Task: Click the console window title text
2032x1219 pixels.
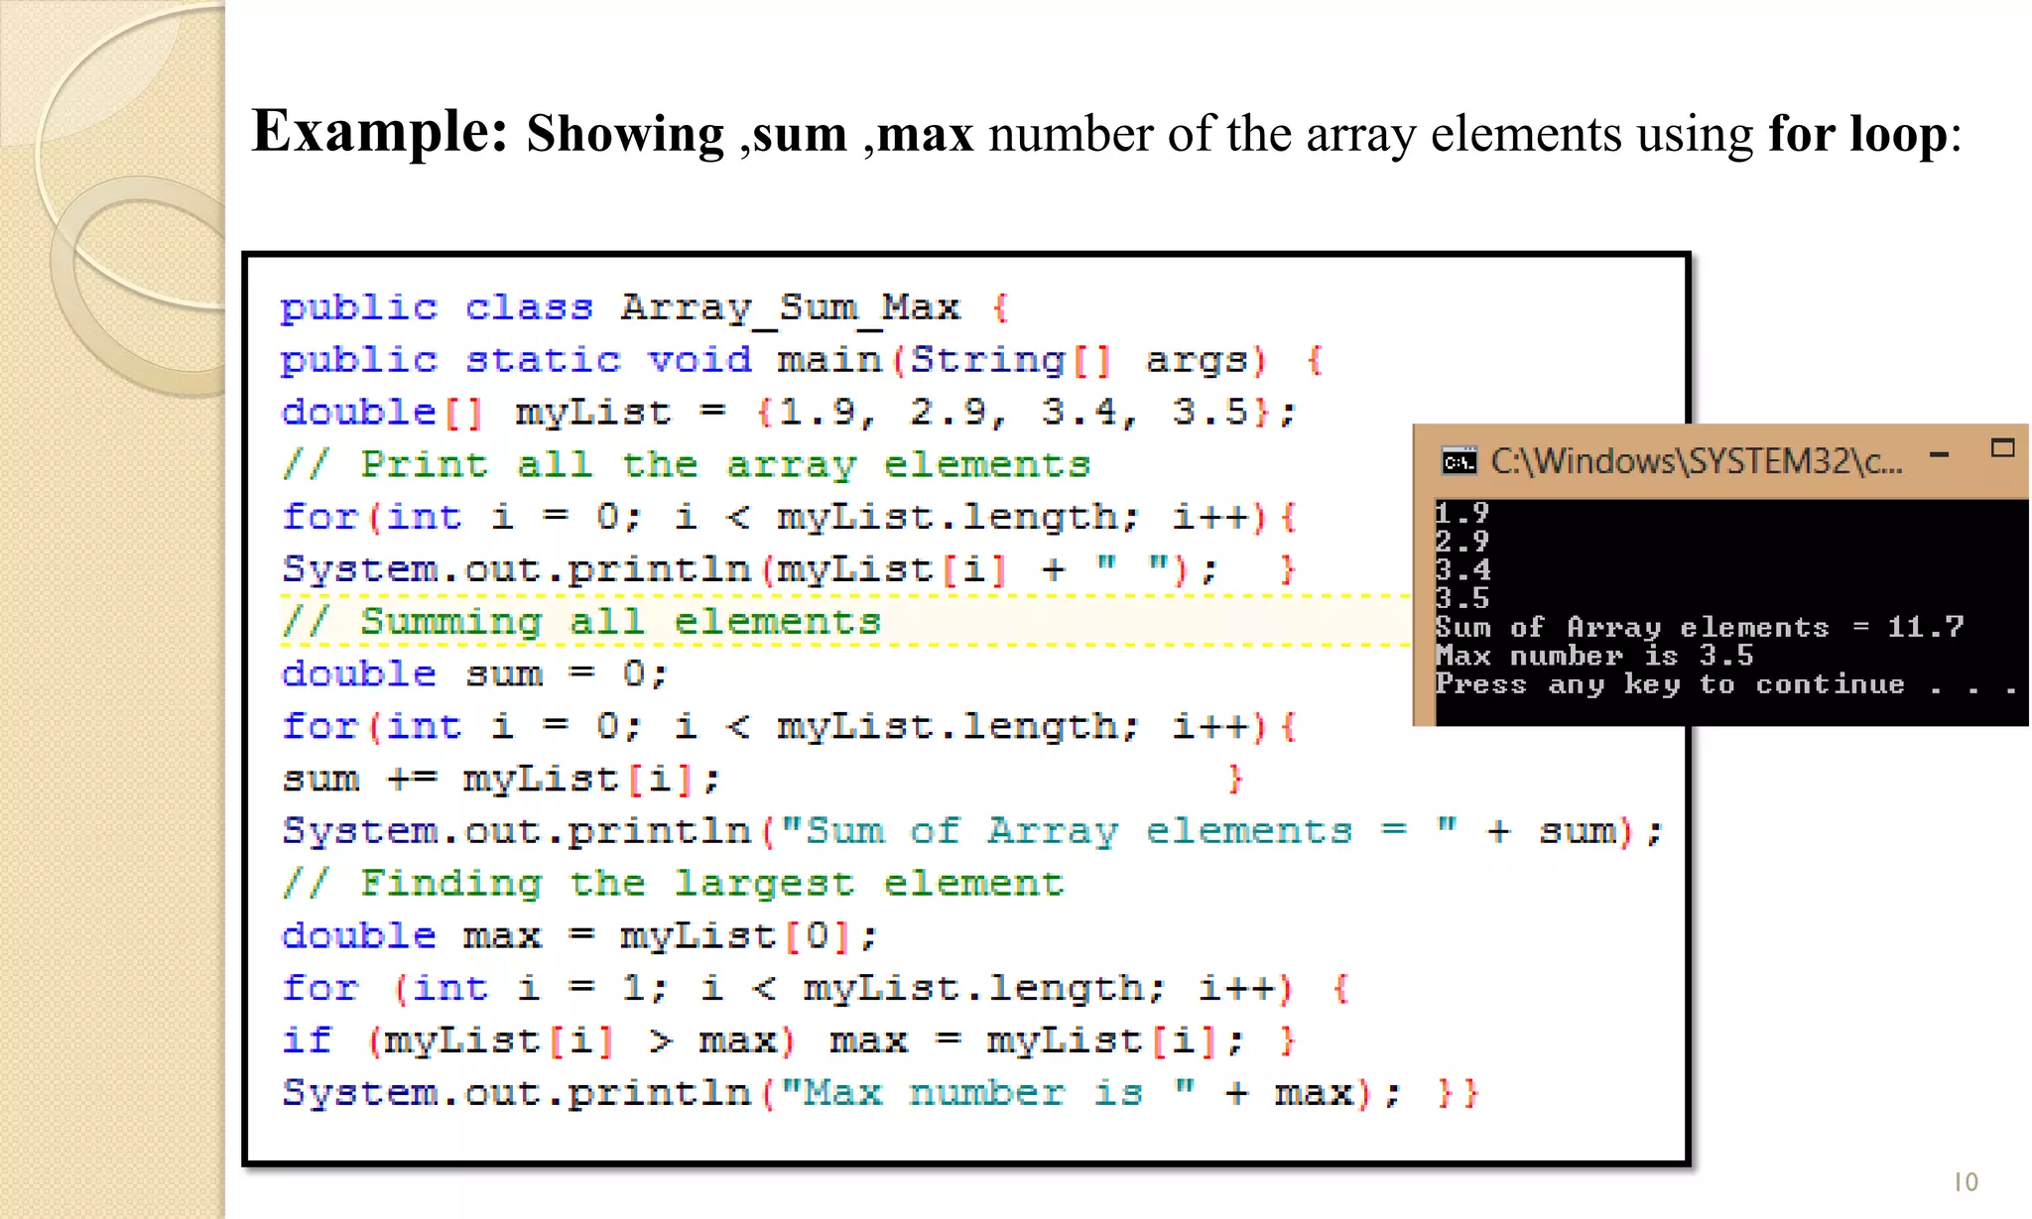Action: pos(1697,462)
